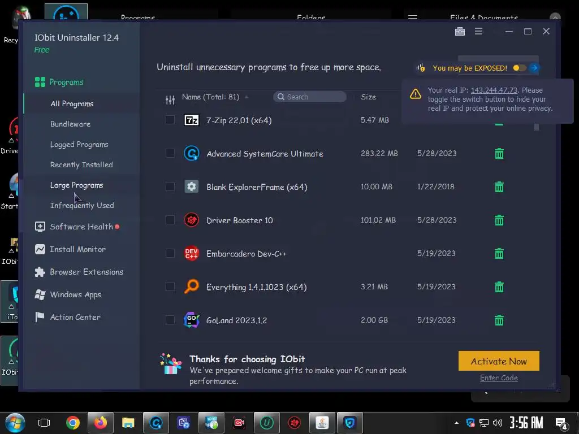
Task: Click IObit Uninstaller green U taskbar icon
Action: click(267, 423)
